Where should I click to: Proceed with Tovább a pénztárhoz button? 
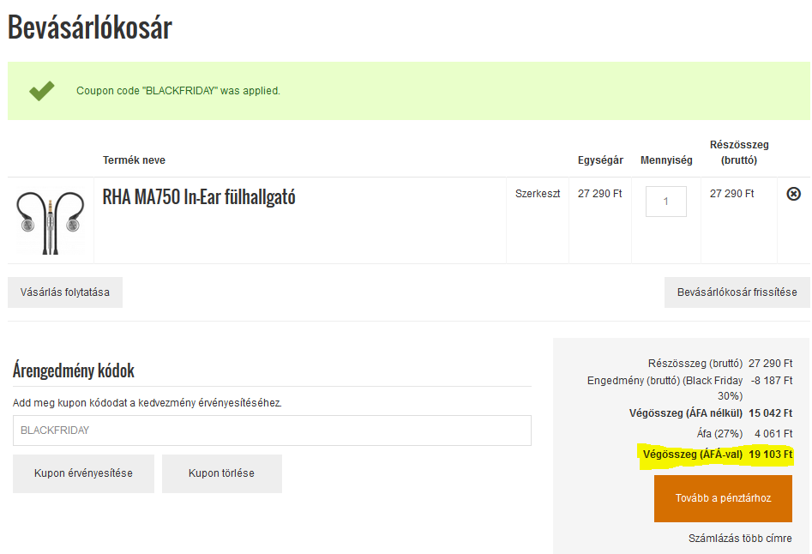pyautogui.click(x=723, y=498)
